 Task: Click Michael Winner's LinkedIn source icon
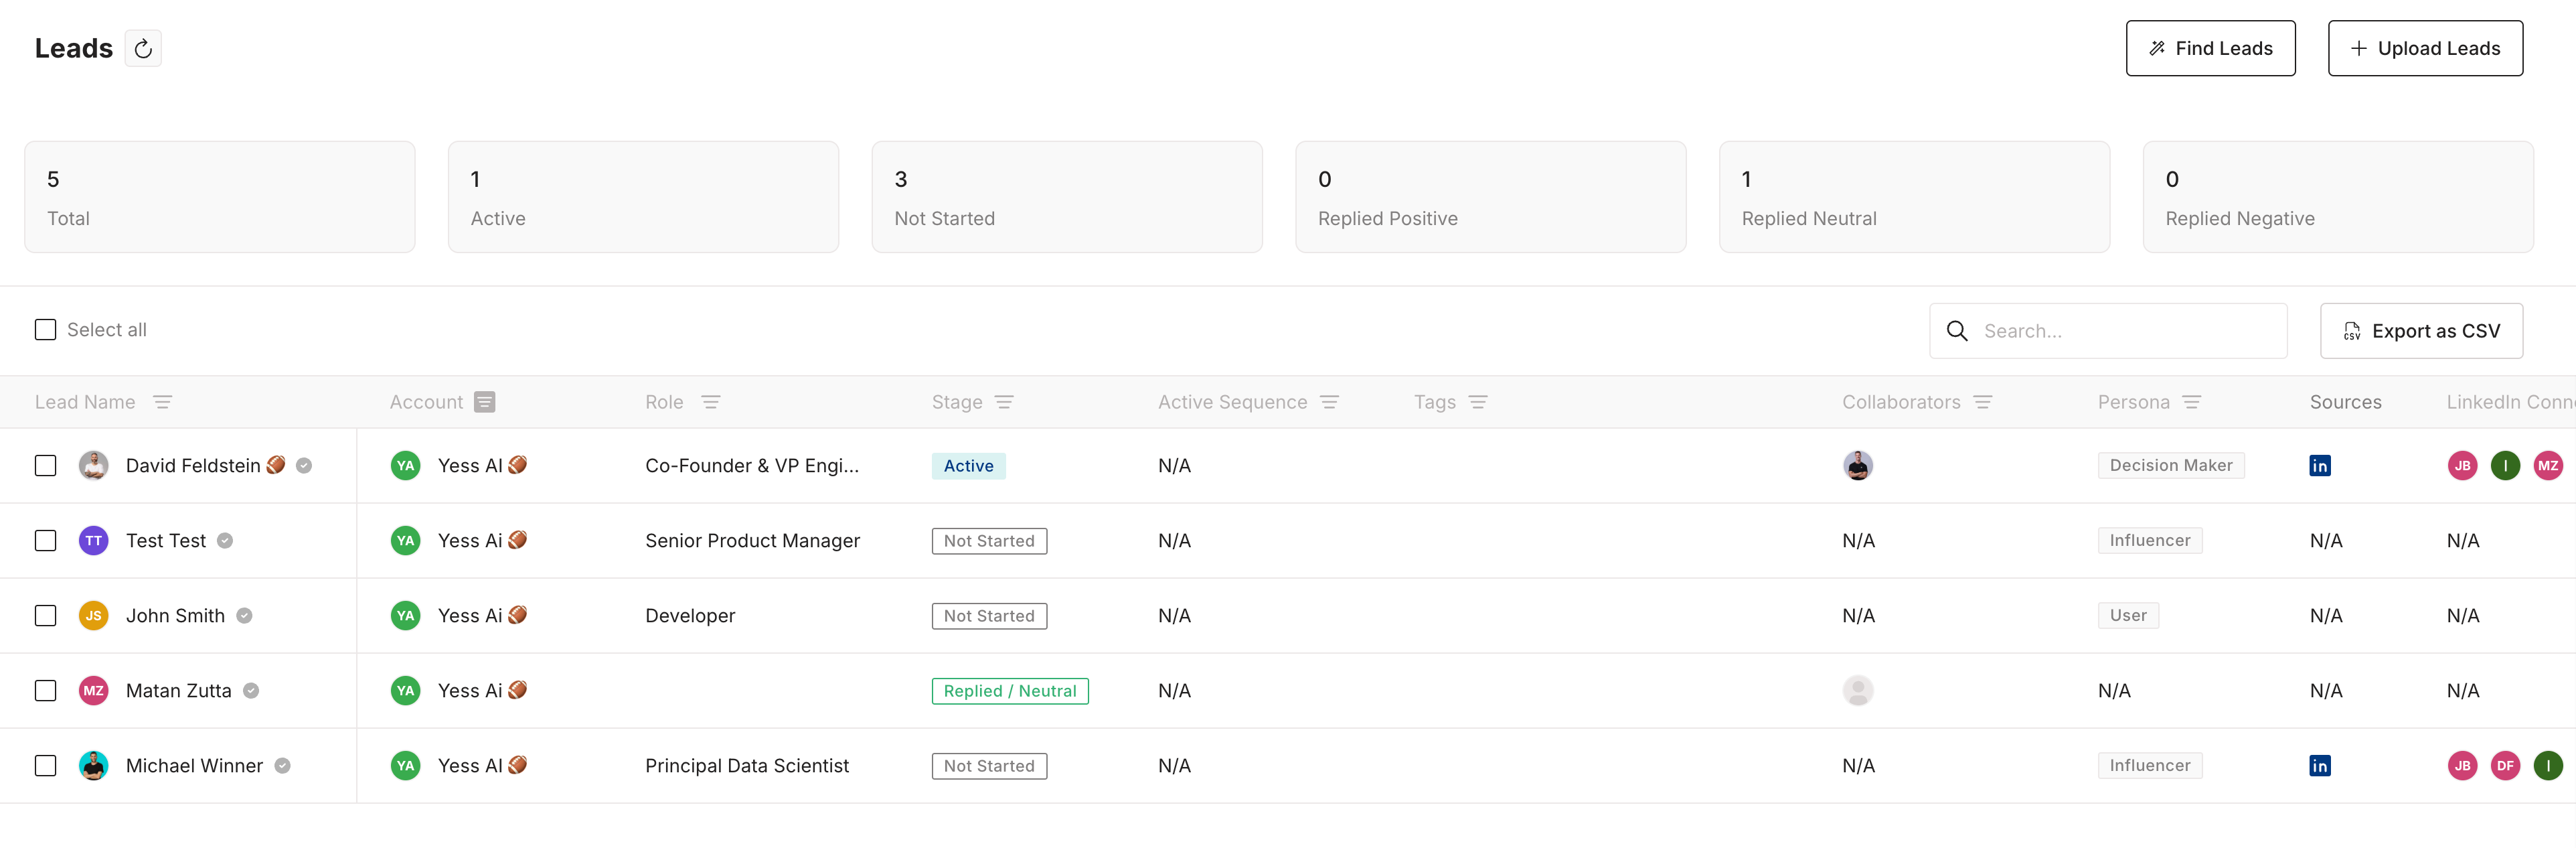click(x=2319, y=766)
